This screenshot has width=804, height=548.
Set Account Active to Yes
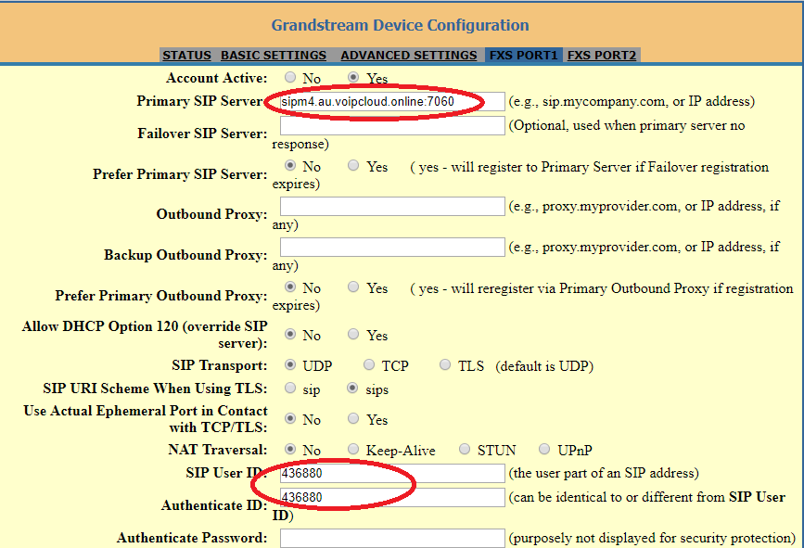pos(353,77)
